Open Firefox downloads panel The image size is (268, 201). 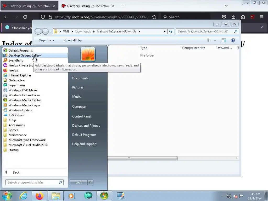pos(233,17)
